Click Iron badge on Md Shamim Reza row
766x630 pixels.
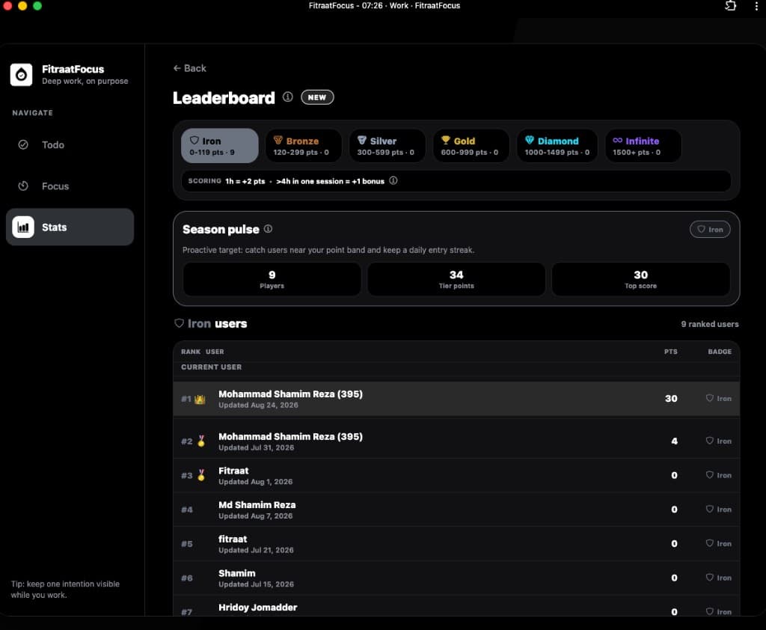719,510
